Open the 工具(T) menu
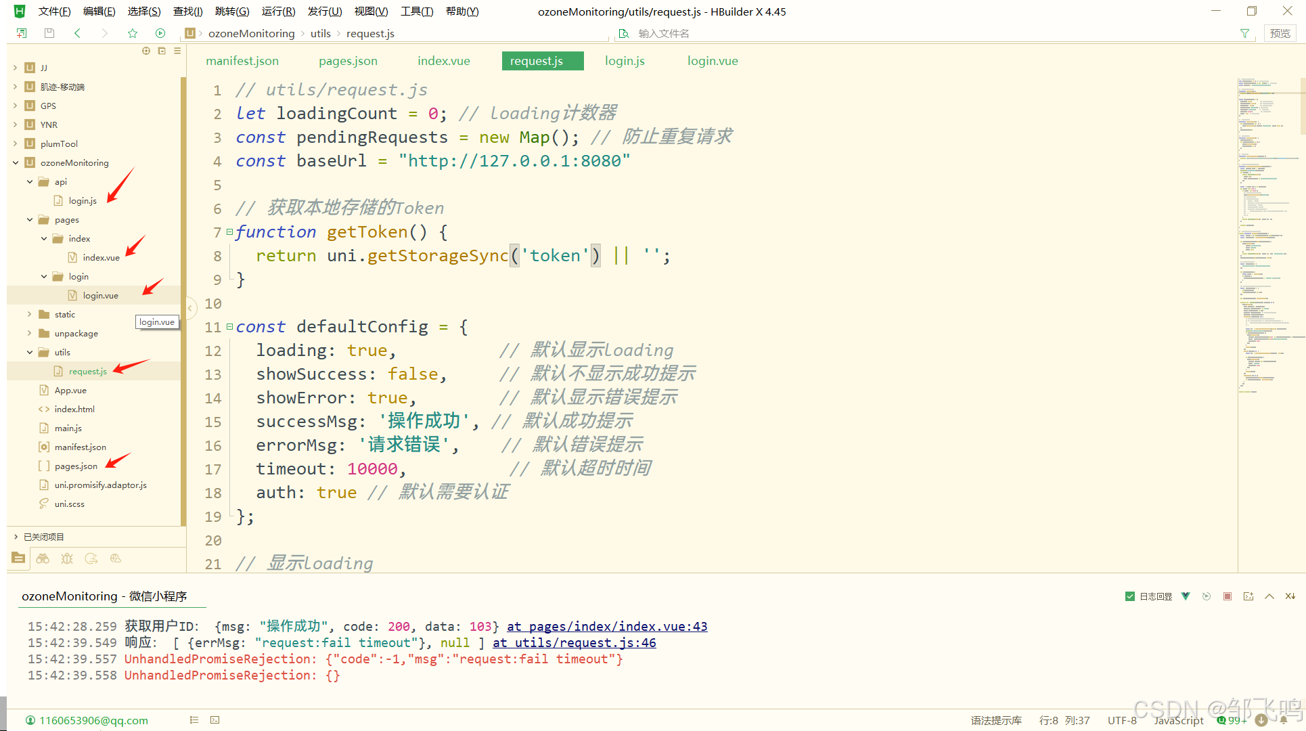Image resolution: width=1306 pixels, height=731 pixels. click(x=417, y=12)
